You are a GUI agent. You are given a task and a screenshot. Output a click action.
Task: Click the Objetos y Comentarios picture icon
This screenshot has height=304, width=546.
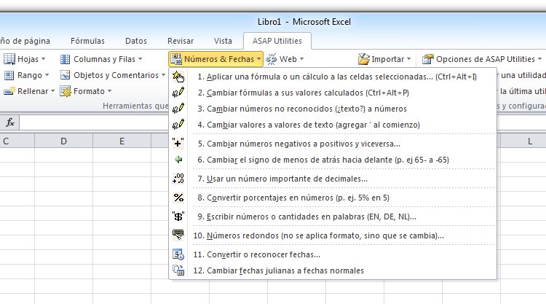[x=65, y=75]
